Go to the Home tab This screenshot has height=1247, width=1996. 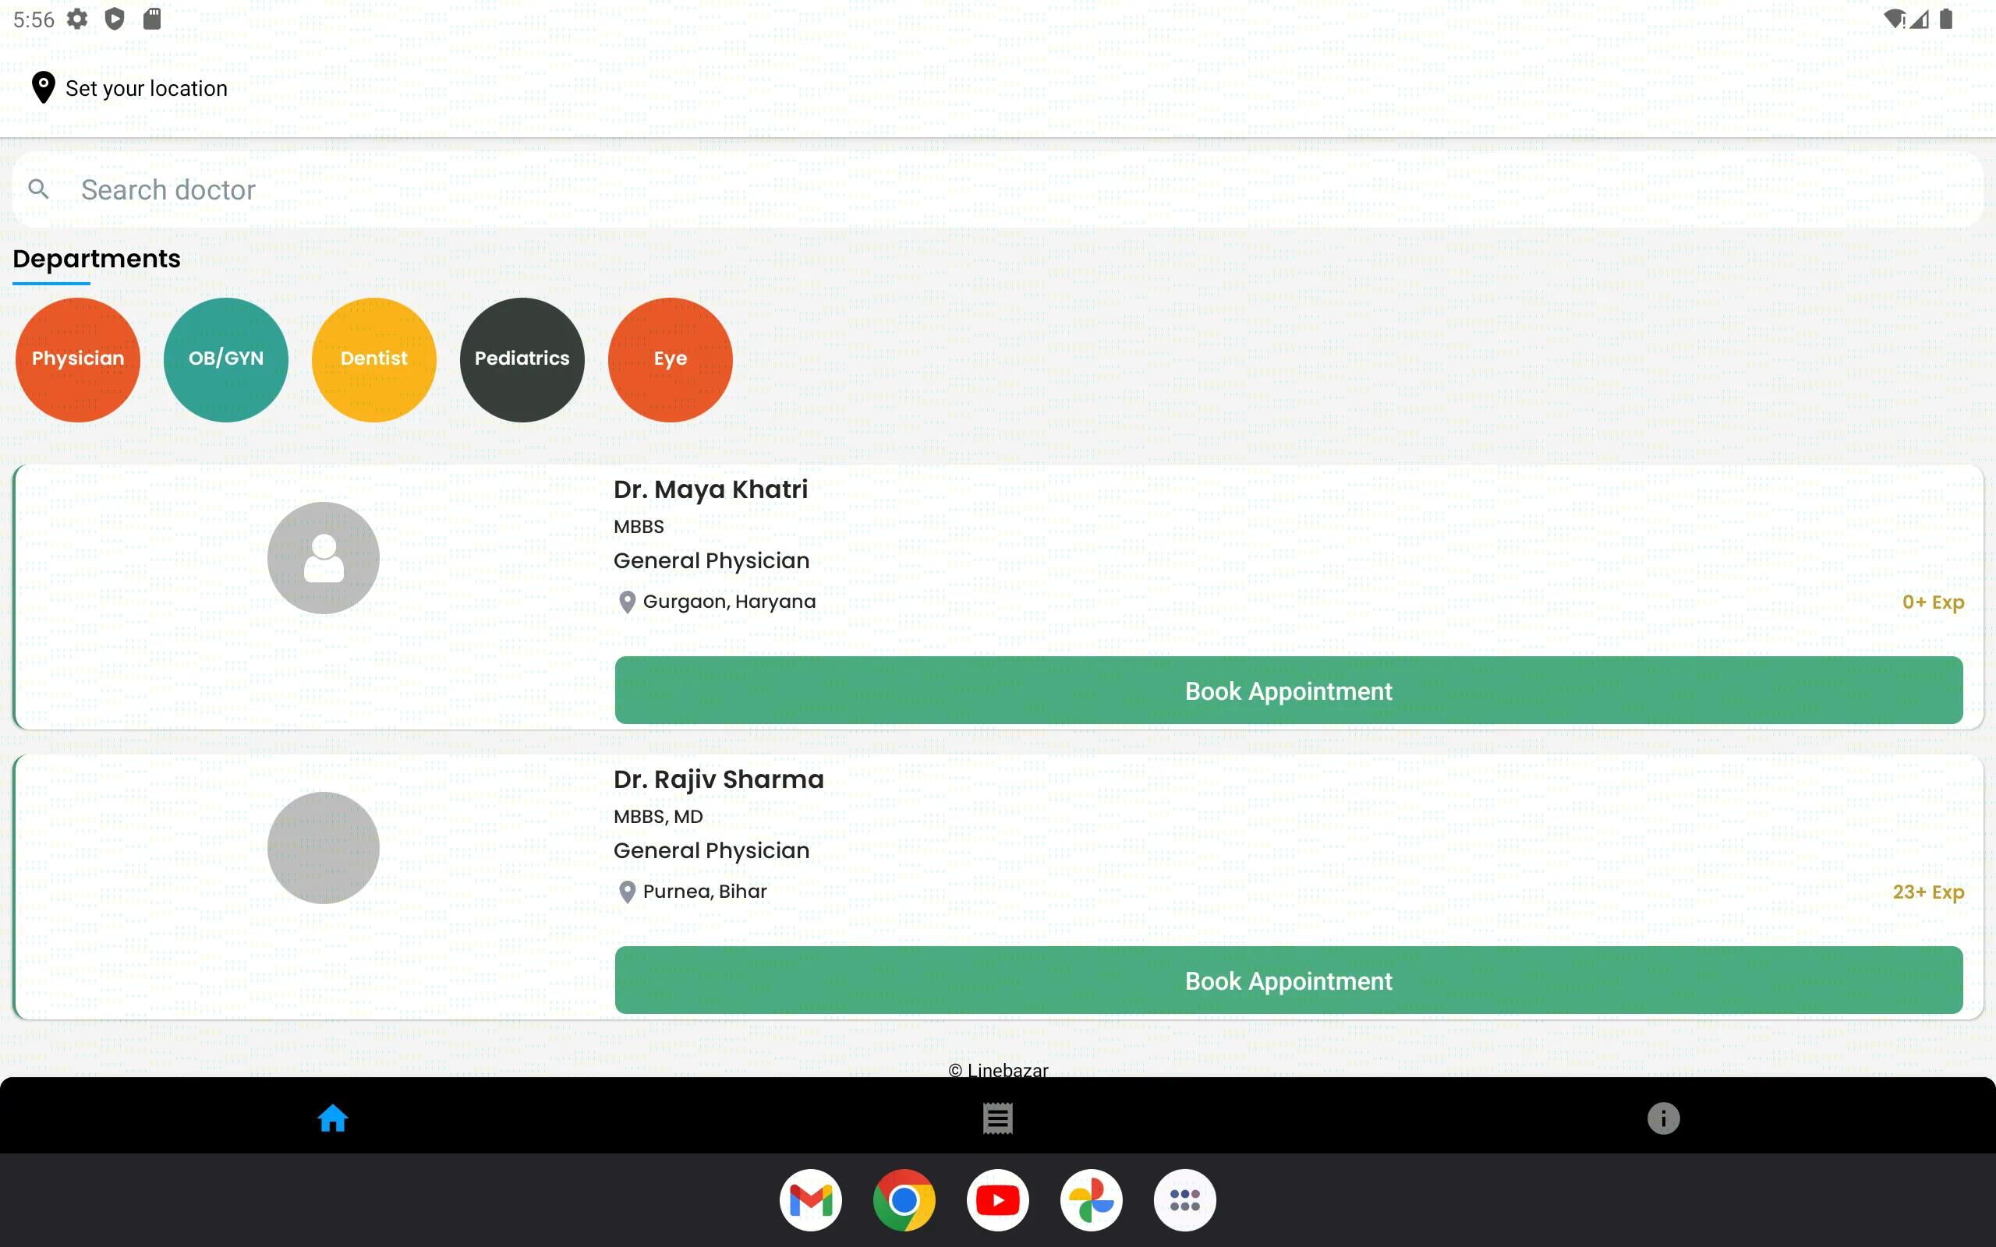pyautogui.click(x=332, y=1118)
